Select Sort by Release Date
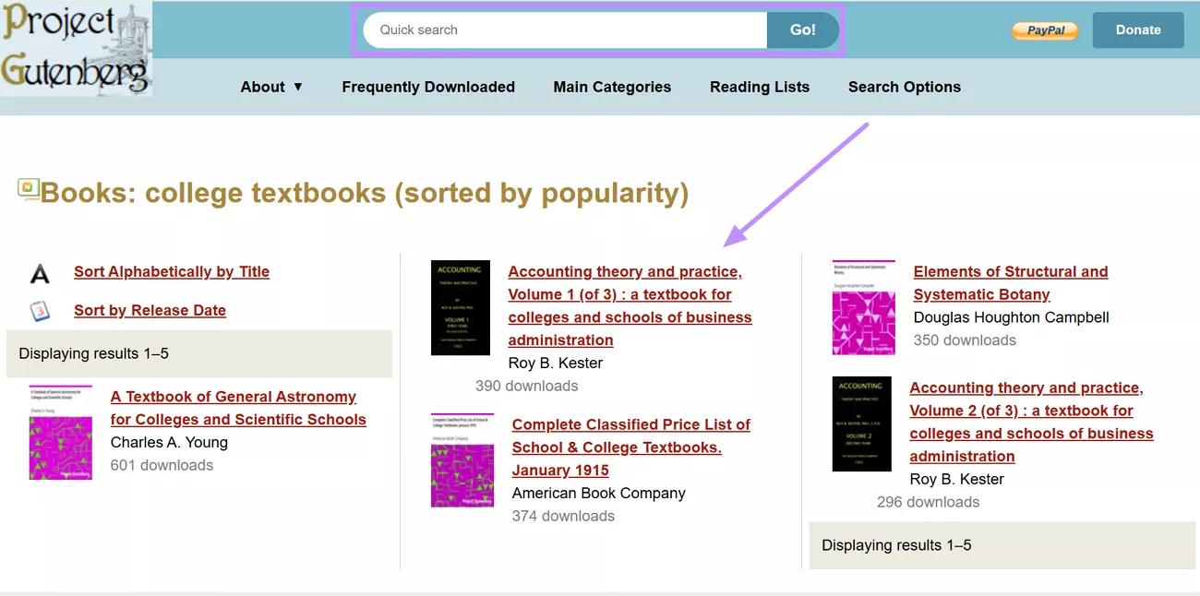This screenshot has width=1200, height=596. click(x=150, y=310)
